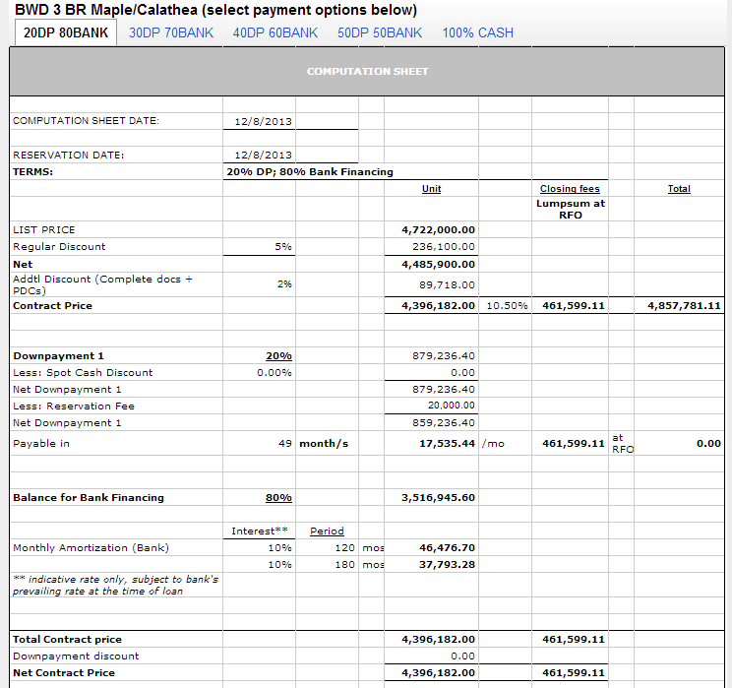
Task: Click the date in the Computation Sheet Date row
Action: pos(264,121)
